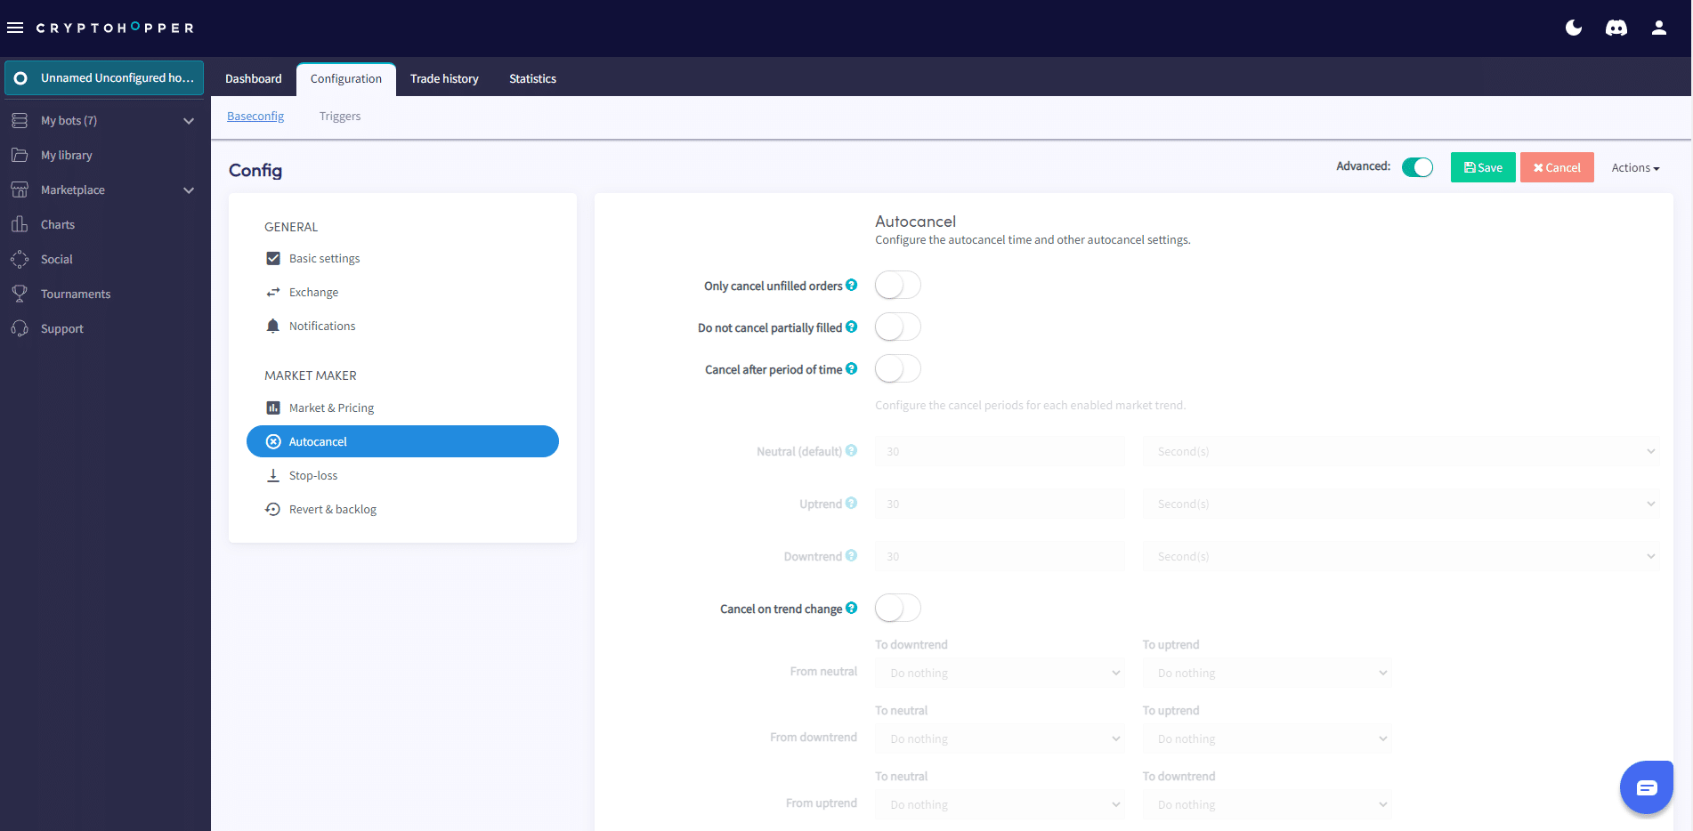
Task: Click the Uptrend period value field
Action: (x=1000, y=504)
